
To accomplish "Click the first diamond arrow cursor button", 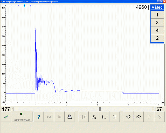I will 128,117.
